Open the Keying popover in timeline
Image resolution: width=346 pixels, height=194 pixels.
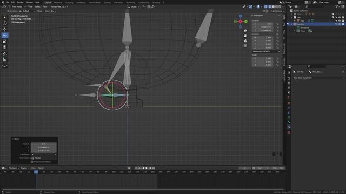tap(24, 168)
